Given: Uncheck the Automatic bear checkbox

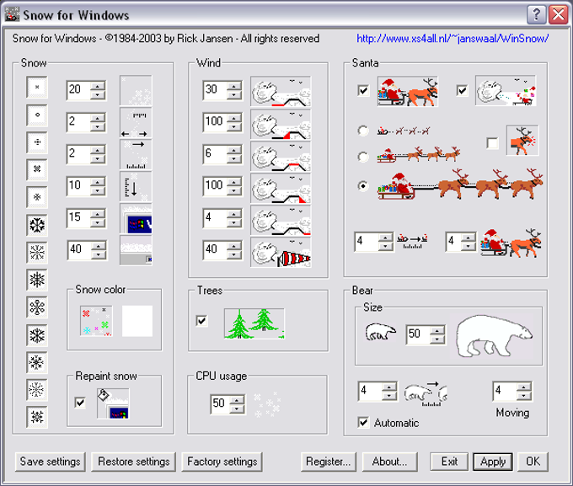Looking at the screenshot, I should pos(363,423).
